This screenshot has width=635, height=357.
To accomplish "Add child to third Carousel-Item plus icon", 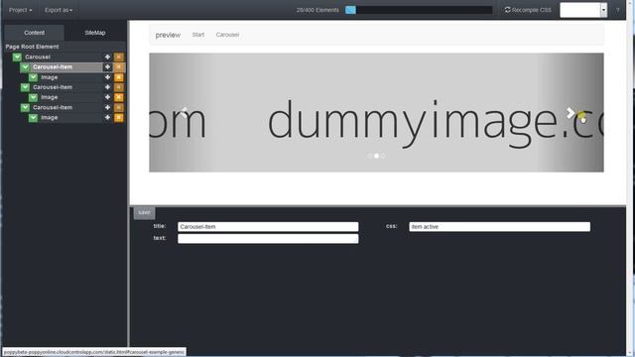I will 107,108.
